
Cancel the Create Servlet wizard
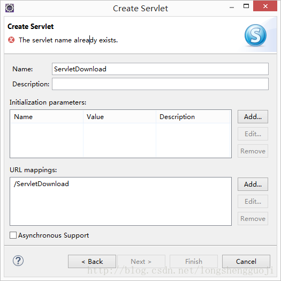(246, 262)
